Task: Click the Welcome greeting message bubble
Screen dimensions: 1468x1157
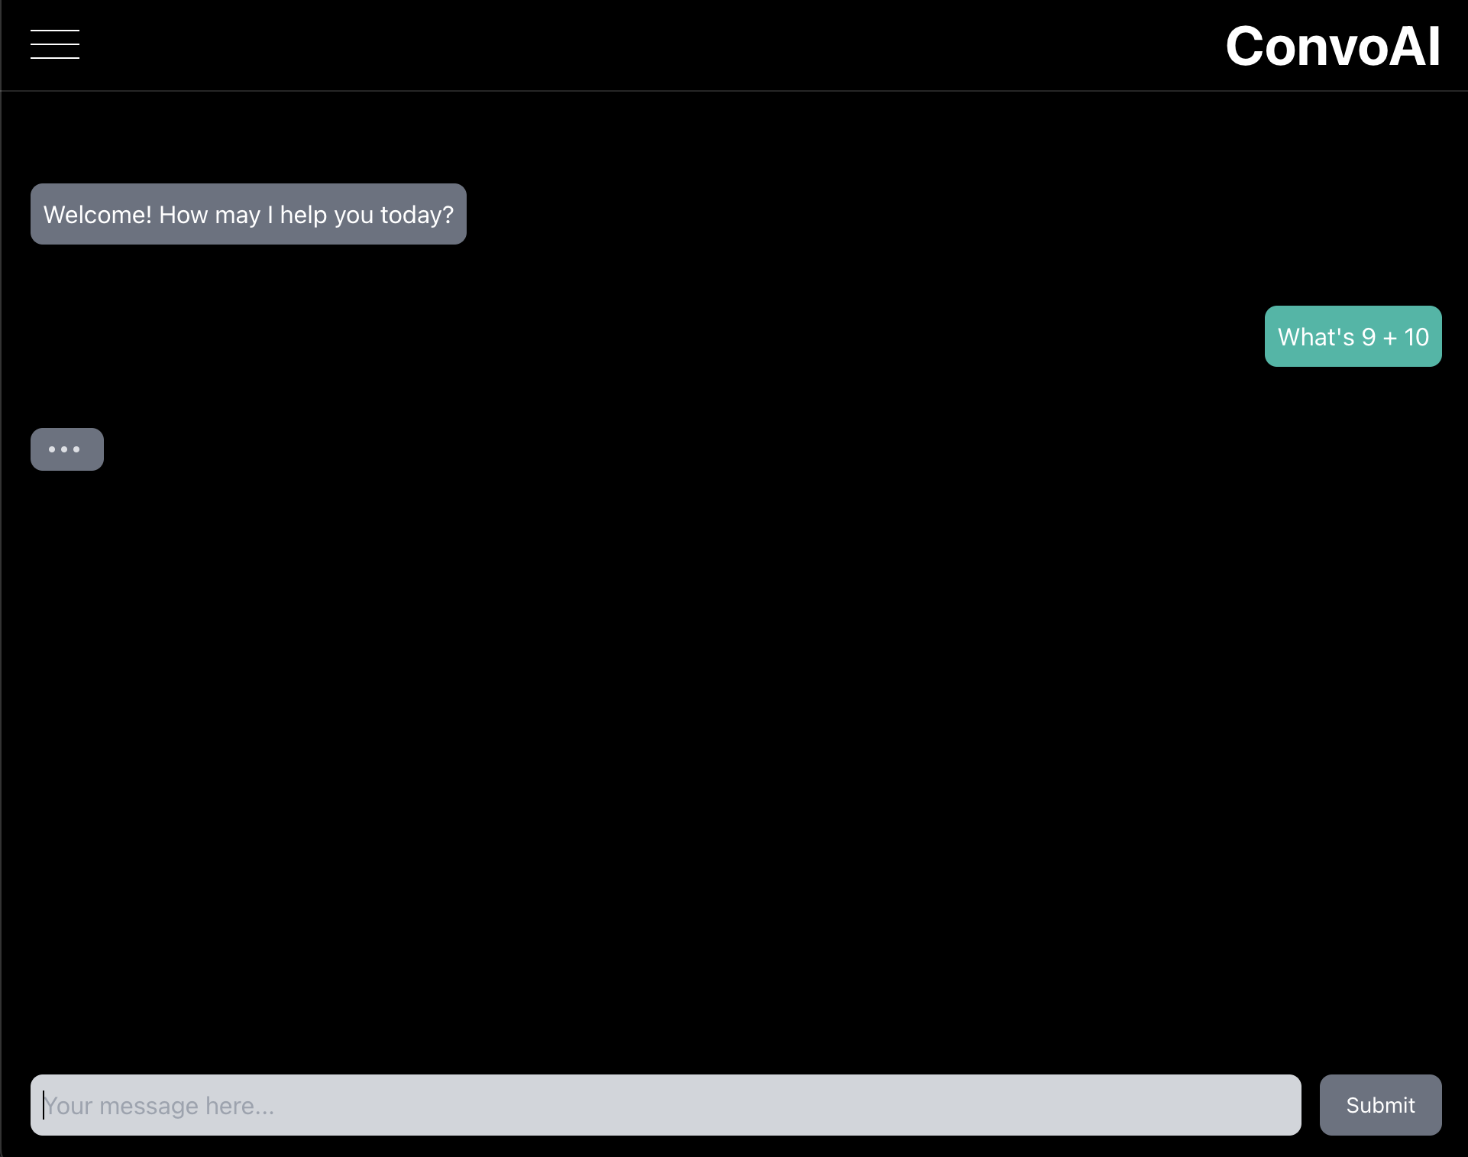Action: point(248,214)
